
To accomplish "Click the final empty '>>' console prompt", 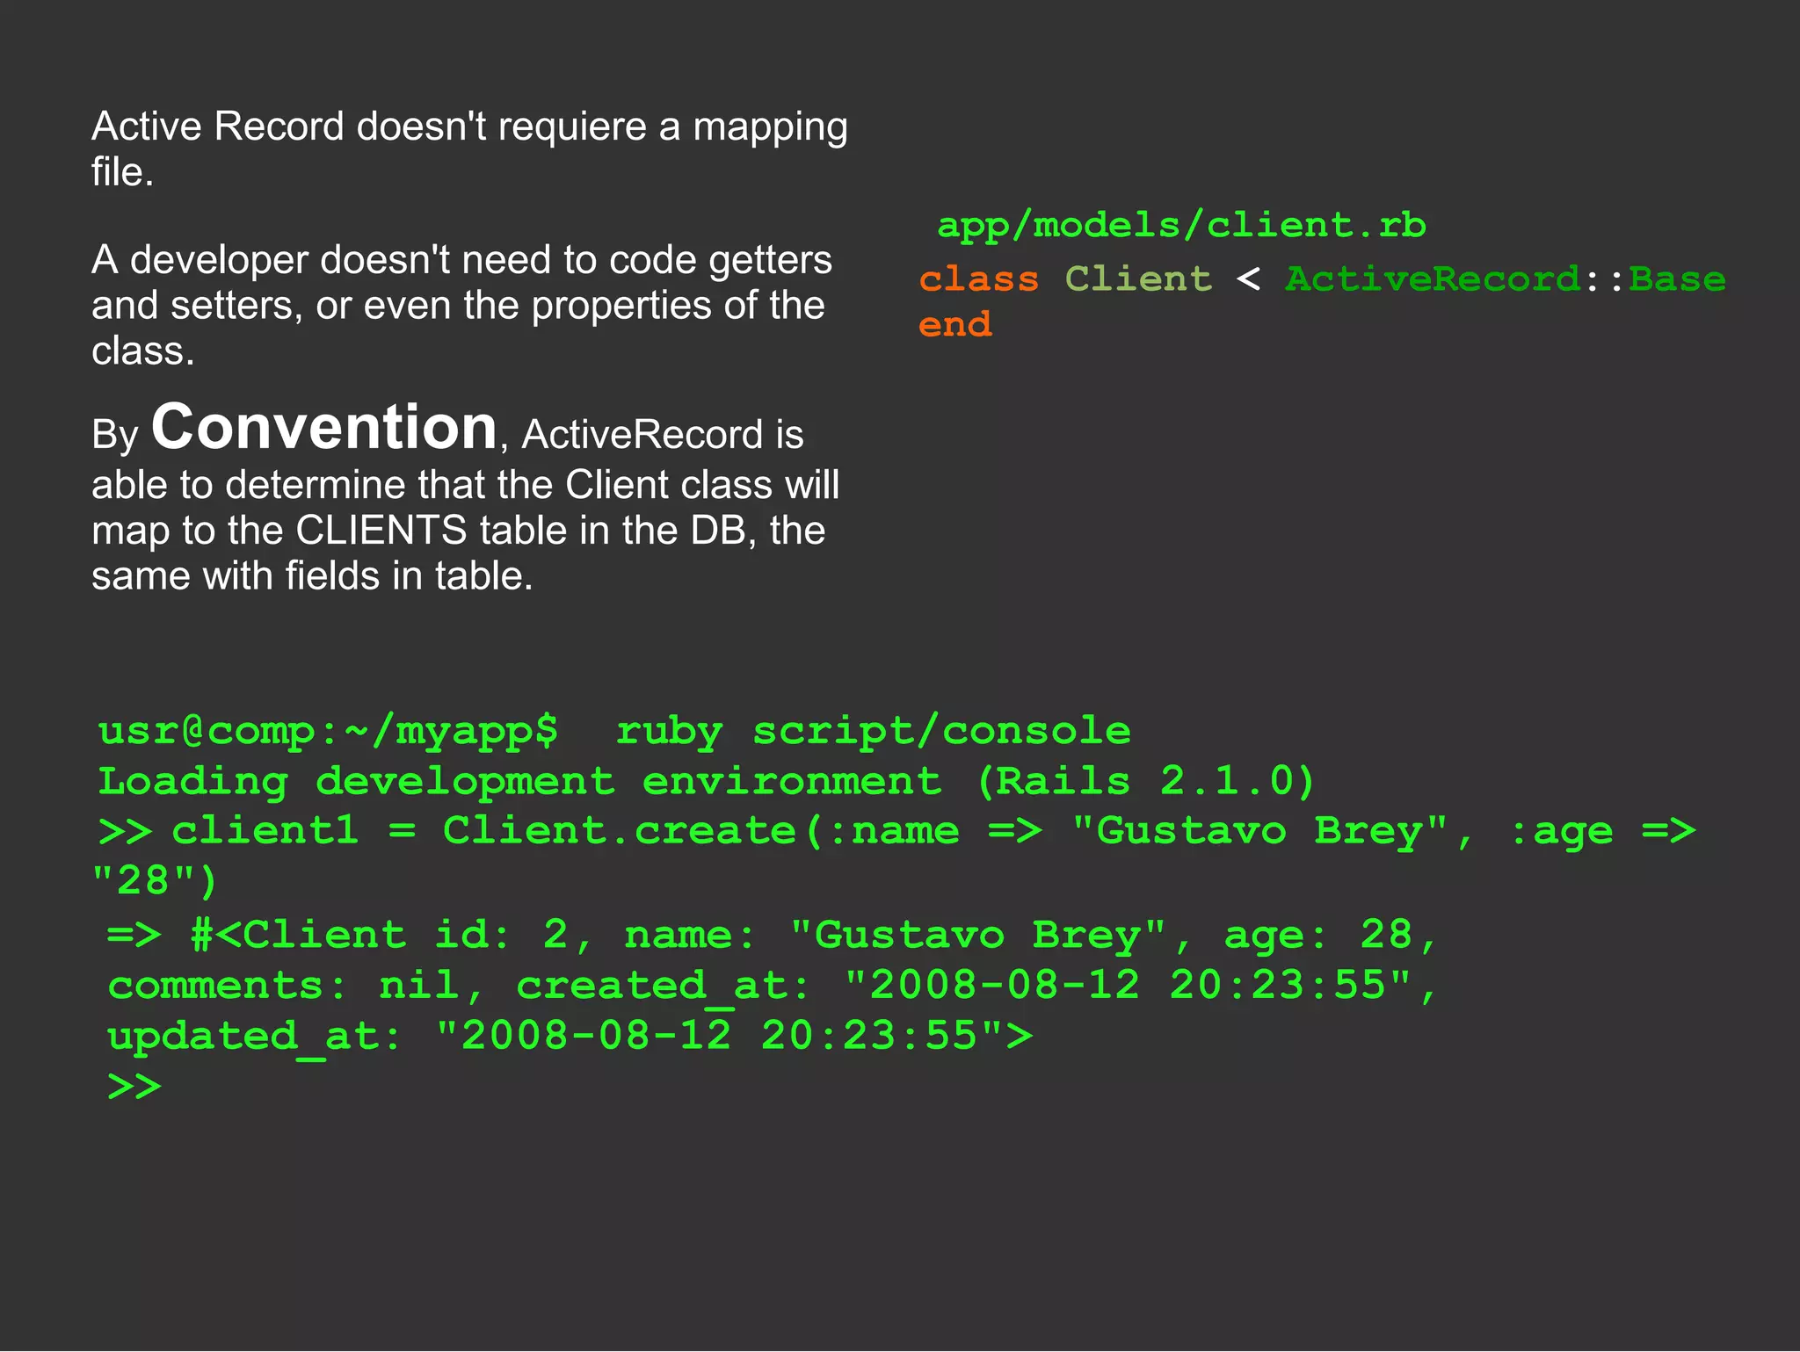I will [x=134, y=1087].
